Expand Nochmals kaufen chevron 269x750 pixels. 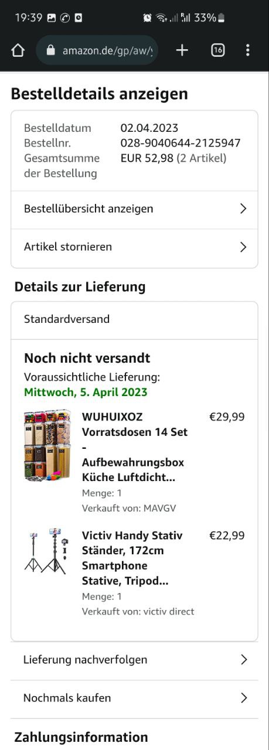(x=244, y=698)
